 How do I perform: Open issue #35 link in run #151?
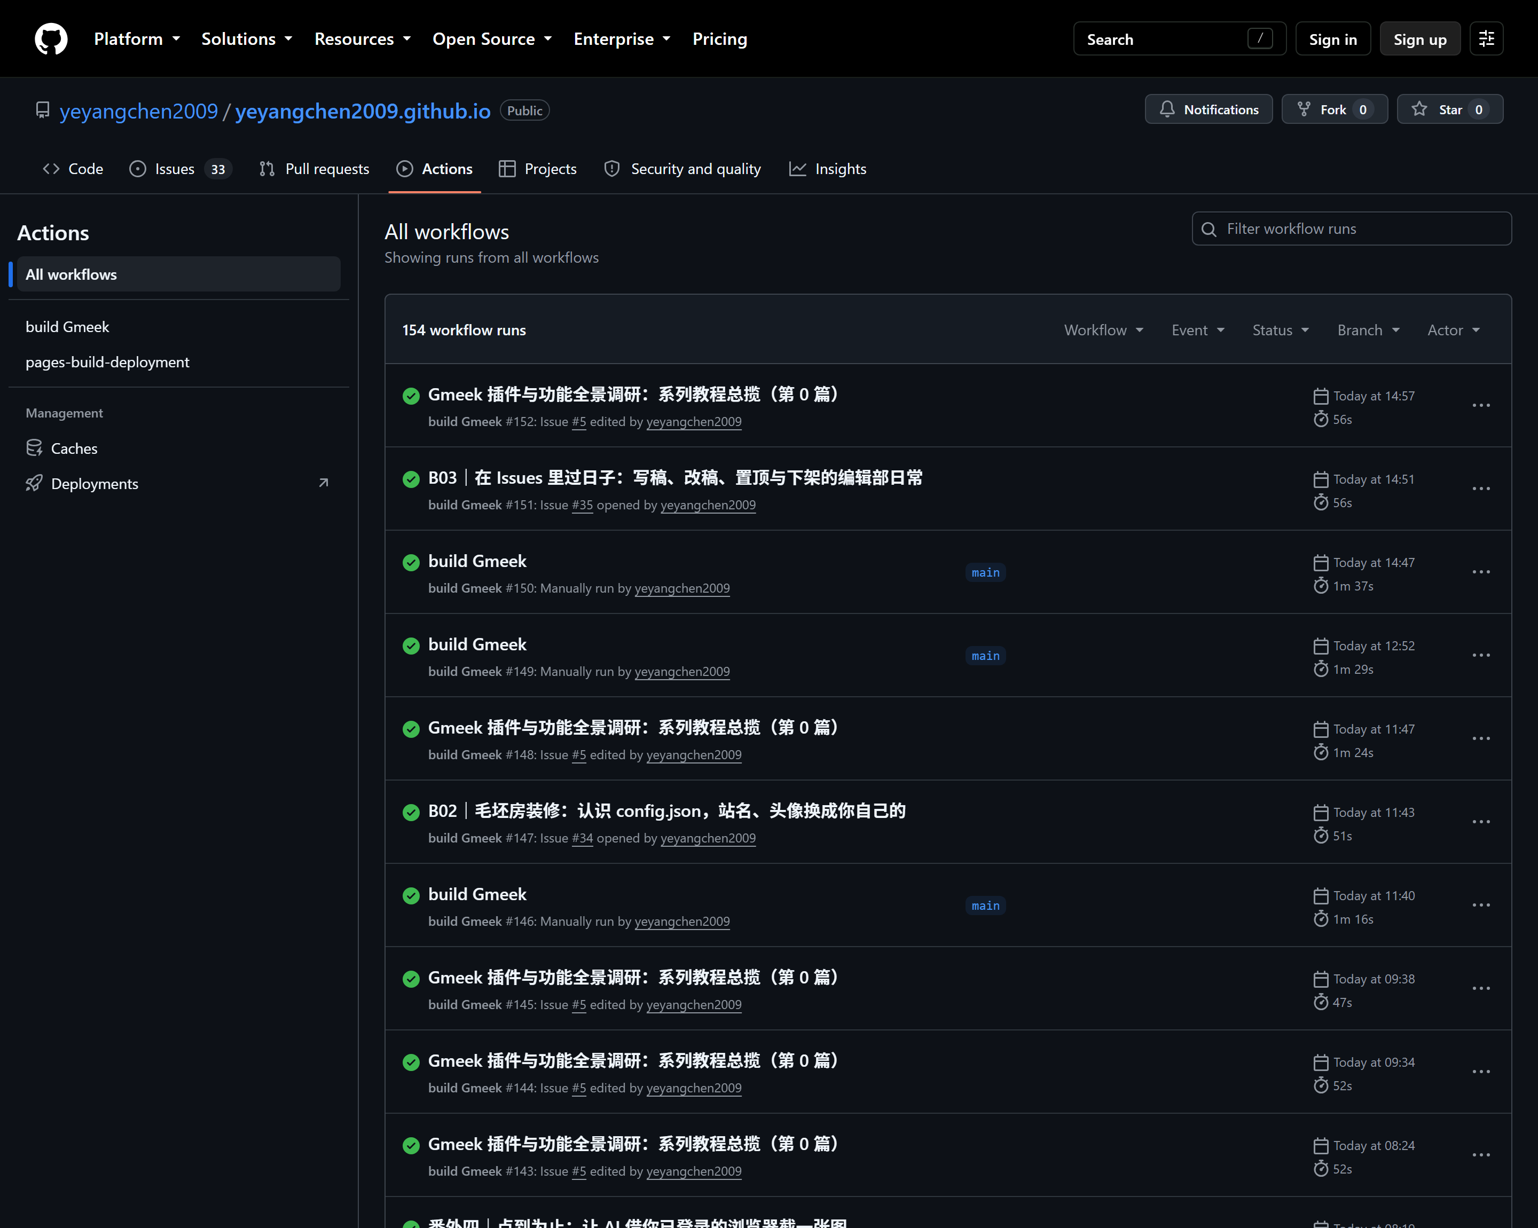(x=582, y=505)
